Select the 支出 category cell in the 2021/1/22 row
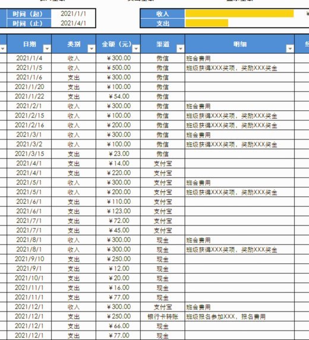The image size is (309, 340). click(74, 96)
